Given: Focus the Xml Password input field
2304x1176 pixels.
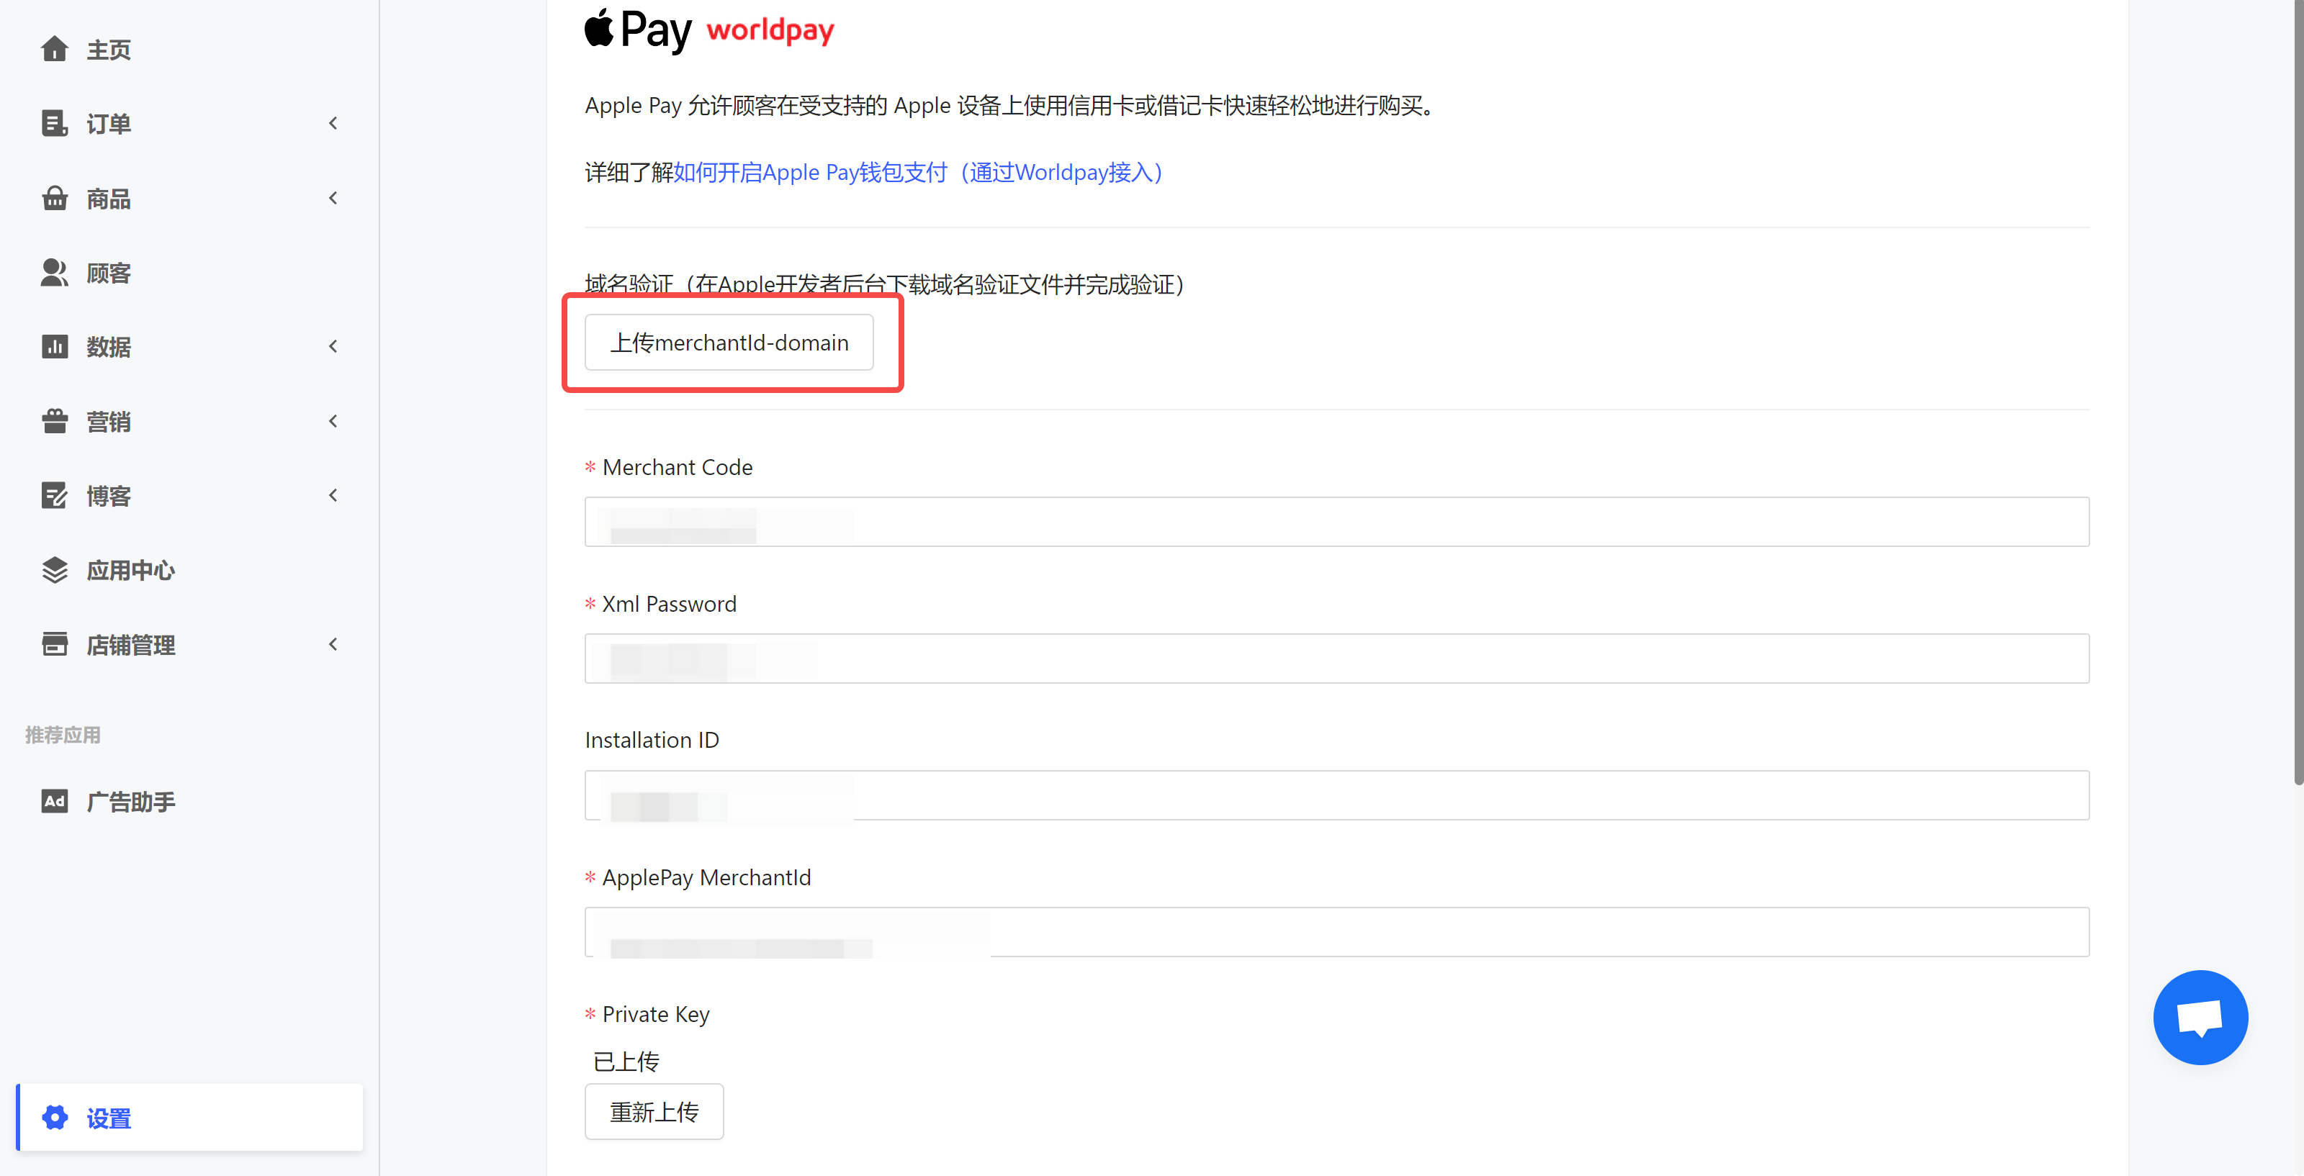Looking at the screenshot, I should (x=1336, y=659).
